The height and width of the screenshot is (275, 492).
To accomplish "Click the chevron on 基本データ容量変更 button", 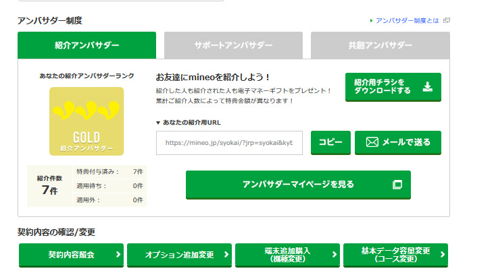I will point(443,255).
